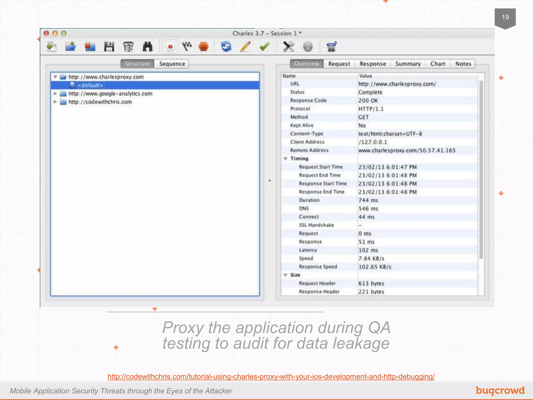Toggle the Throttling checkered flag icon
Viewport: 533px width, 400px height.
click(187, 47)
